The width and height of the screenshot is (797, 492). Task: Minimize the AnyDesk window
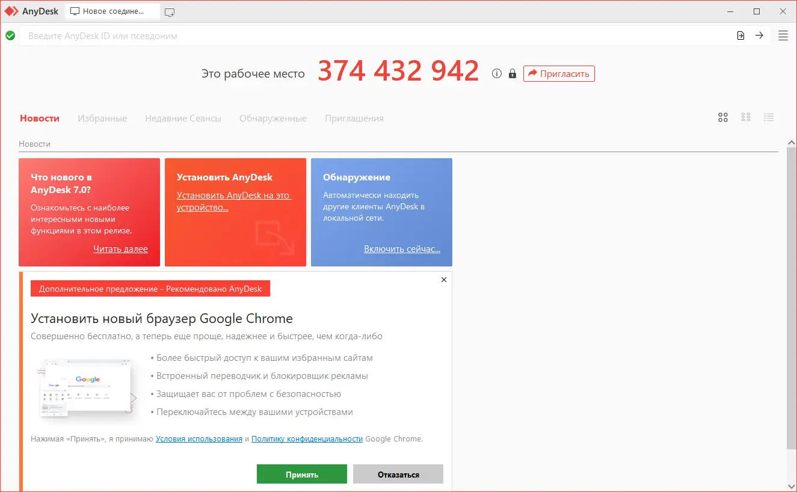click(x=730, y=11)
